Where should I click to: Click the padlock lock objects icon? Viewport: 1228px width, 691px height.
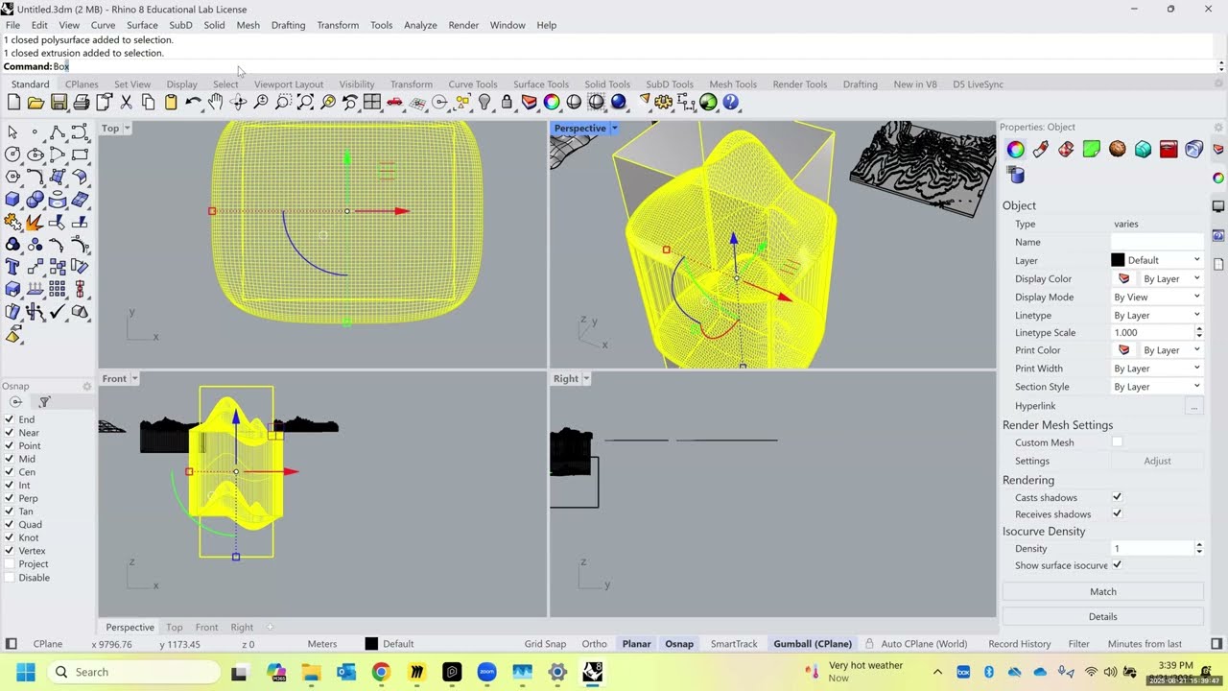tap(507, 102)
